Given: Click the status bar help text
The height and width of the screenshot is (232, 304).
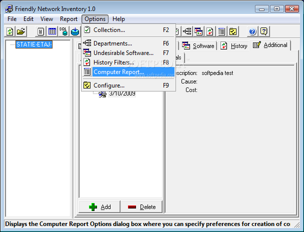Looking at the screenshot, I should point(147,224).
